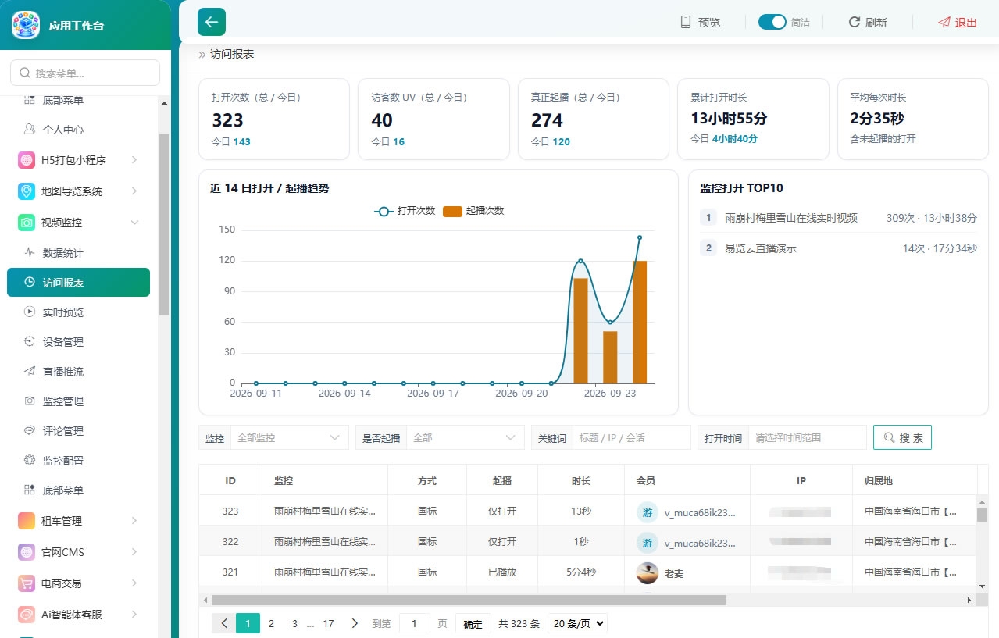Expand the 官网CMS chevron
This screenshot has height=638, width=999.
(x=134, y=552)
